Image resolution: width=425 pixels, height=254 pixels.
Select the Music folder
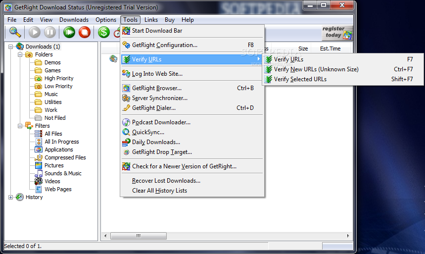coord(51,94)
